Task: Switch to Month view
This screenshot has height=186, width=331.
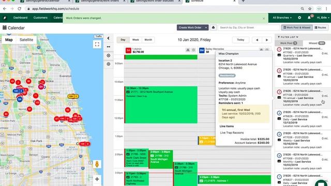Action: coord(148,40)
